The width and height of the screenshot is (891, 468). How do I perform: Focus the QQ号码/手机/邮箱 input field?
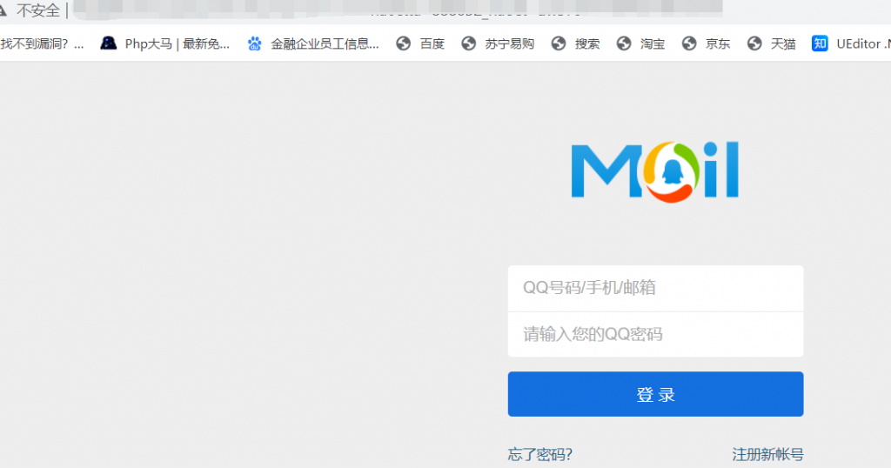[656, 288]
